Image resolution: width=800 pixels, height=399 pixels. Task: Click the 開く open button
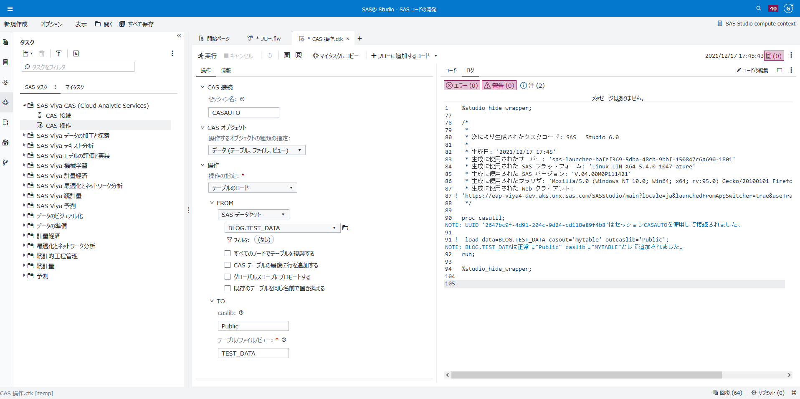[104, 24]
